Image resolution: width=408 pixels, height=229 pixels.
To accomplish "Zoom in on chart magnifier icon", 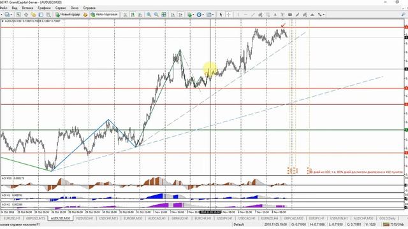I will 149,15.
